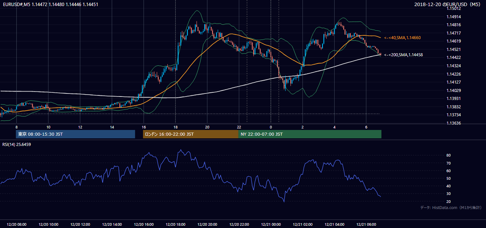
Task: Click the 1.14127 price axis label
Action: [454, 82]
